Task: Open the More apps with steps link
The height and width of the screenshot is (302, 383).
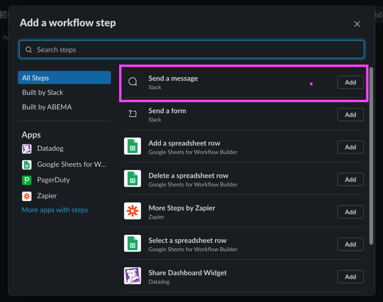Action: pyautogui.click(x=55, y=210)
